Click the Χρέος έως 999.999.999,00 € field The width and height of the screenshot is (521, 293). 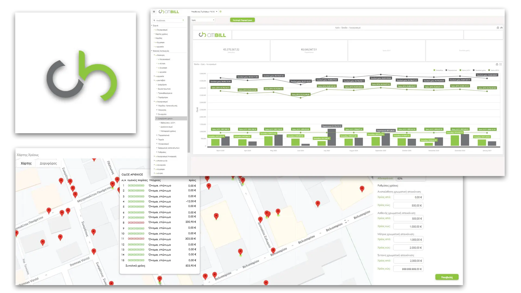click(x=408, y=269)
